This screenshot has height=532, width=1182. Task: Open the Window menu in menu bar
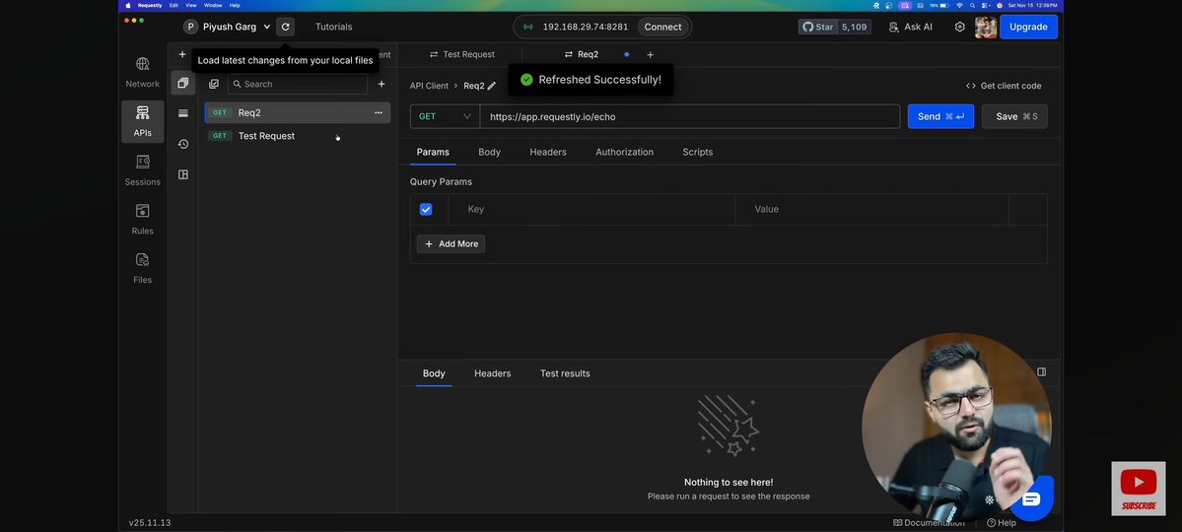pos(213,5)
